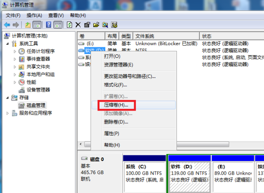Select 设备管理器 in the tree

pos(38,90)
